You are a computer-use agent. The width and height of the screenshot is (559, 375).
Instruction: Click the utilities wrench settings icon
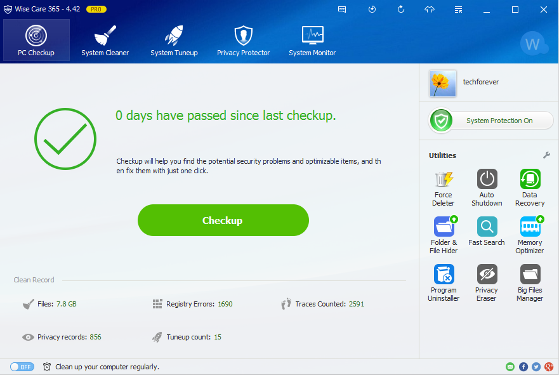point(546,155)
